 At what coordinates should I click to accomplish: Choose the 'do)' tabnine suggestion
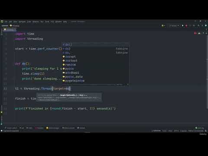click(95, 49)
